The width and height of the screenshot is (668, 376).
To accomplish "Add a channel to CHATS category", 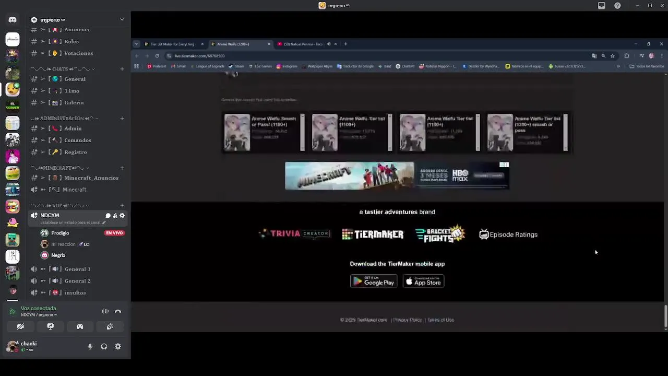I will 122,69.
